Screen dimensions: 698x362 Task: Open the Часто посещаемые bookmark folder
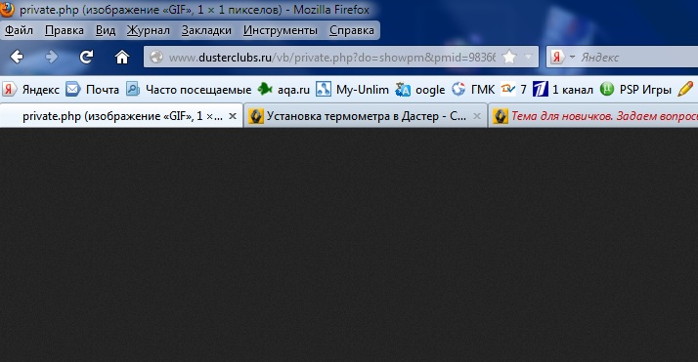(189, 90)
